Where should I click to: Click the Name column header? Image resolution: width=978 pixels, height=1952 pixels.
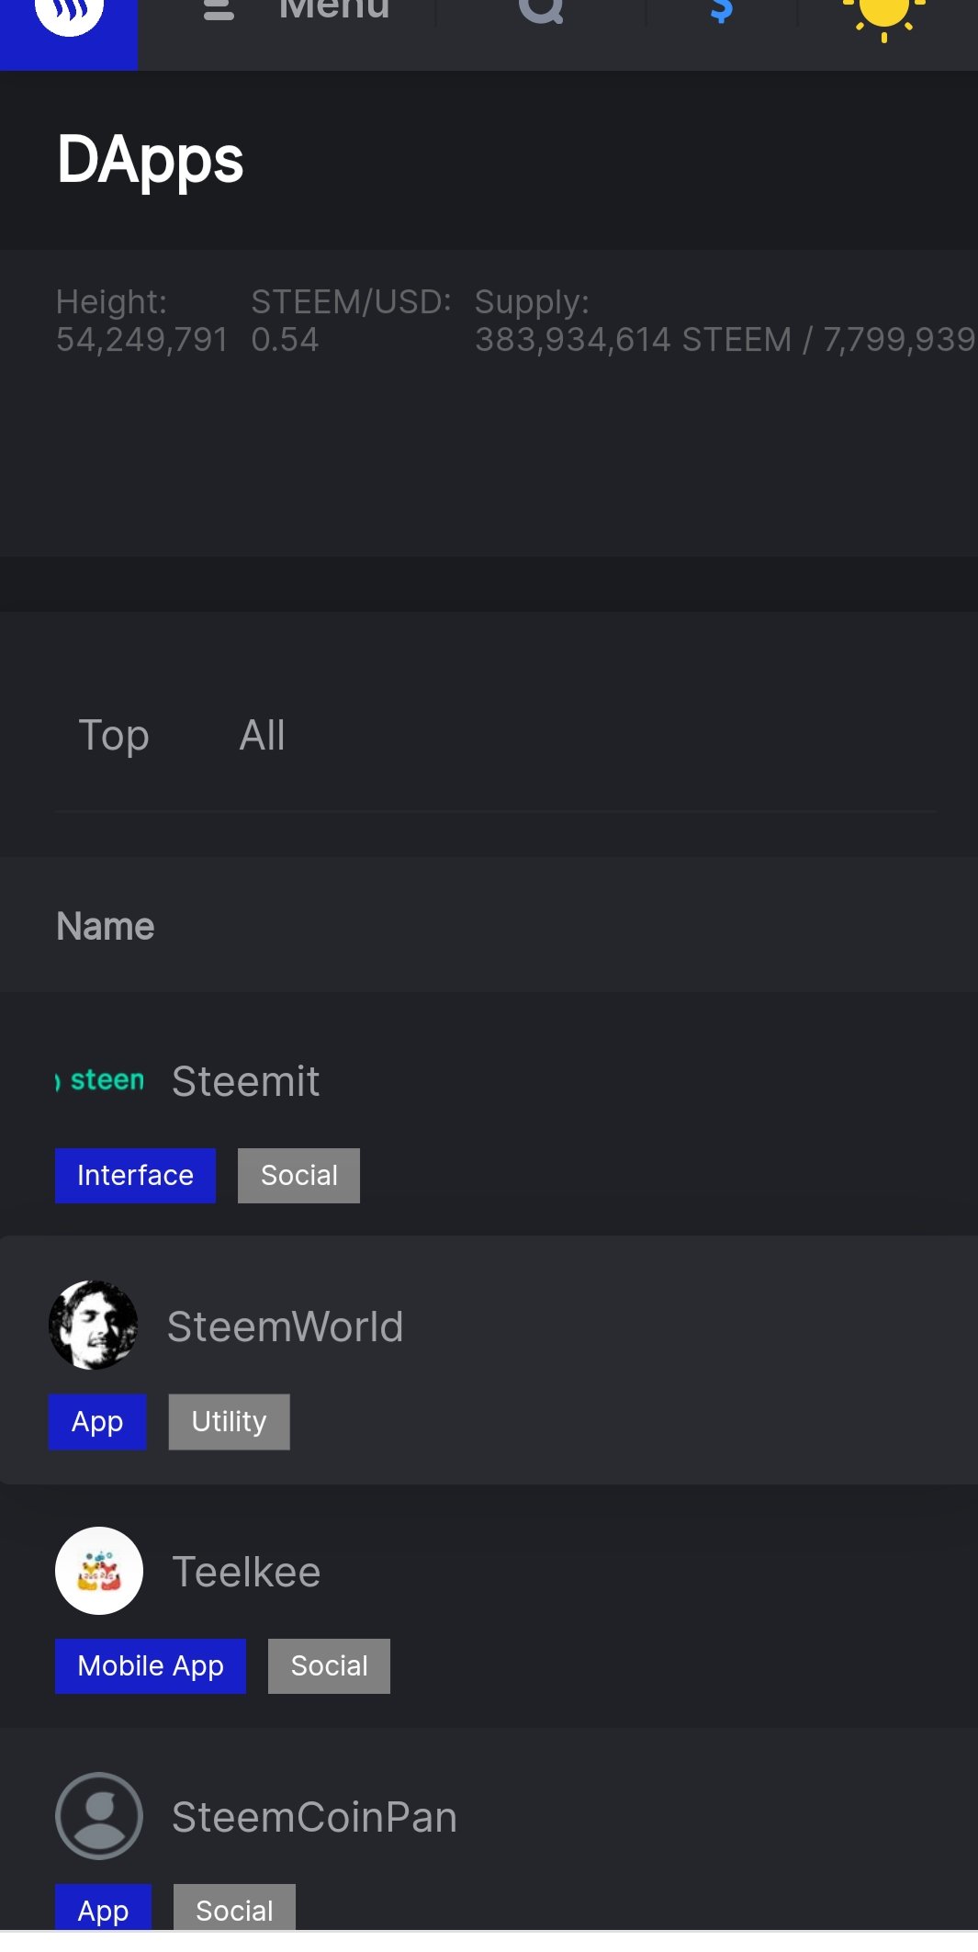(x=106, y=926)
